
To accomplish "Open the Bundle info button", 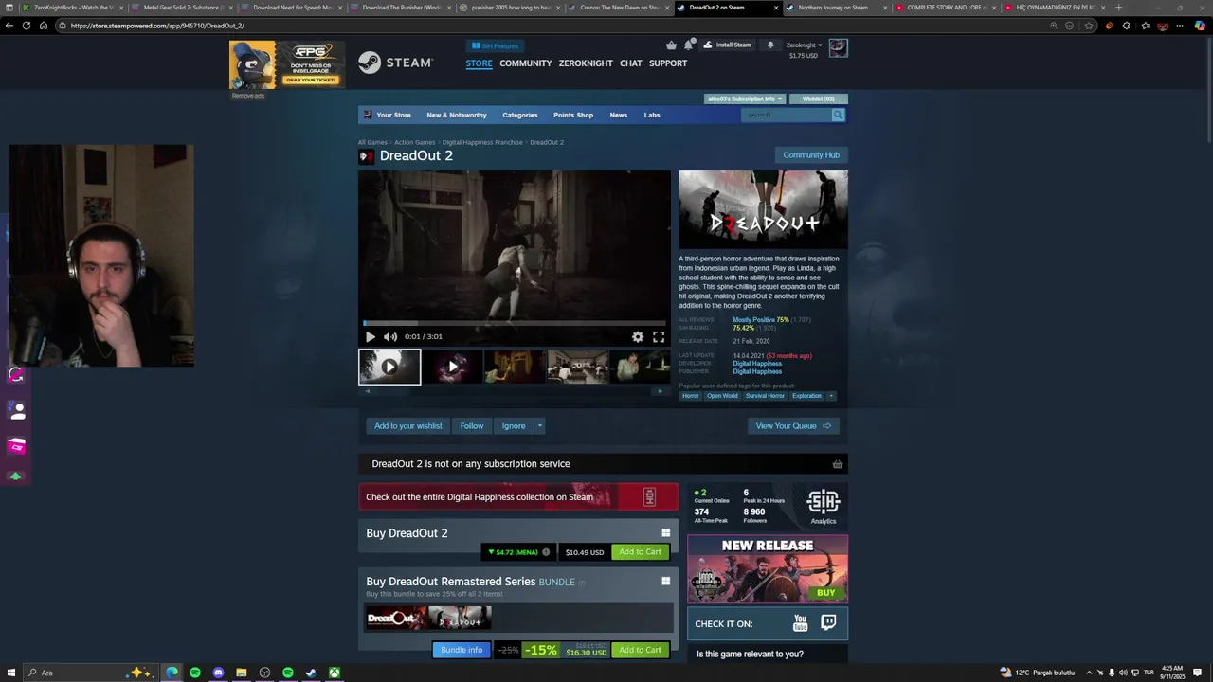I will [x=462, y=650].
